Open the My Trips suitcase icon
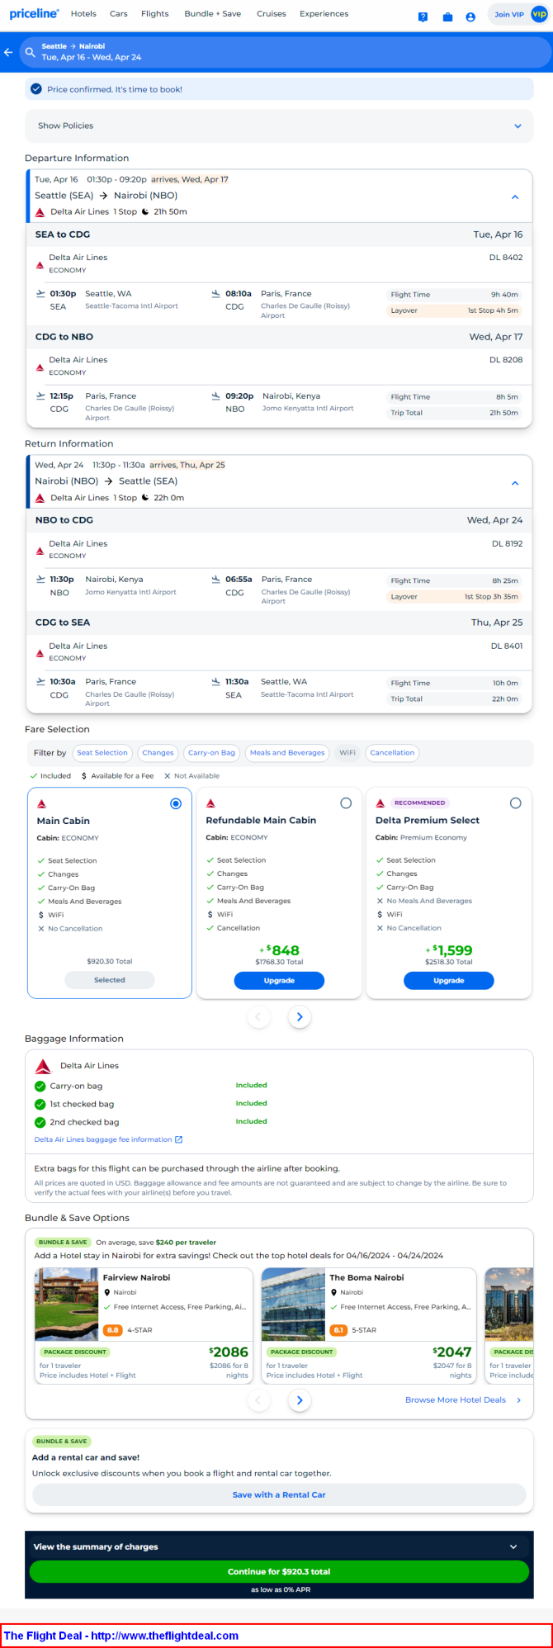553x1648 pixels. pos(447,17)
